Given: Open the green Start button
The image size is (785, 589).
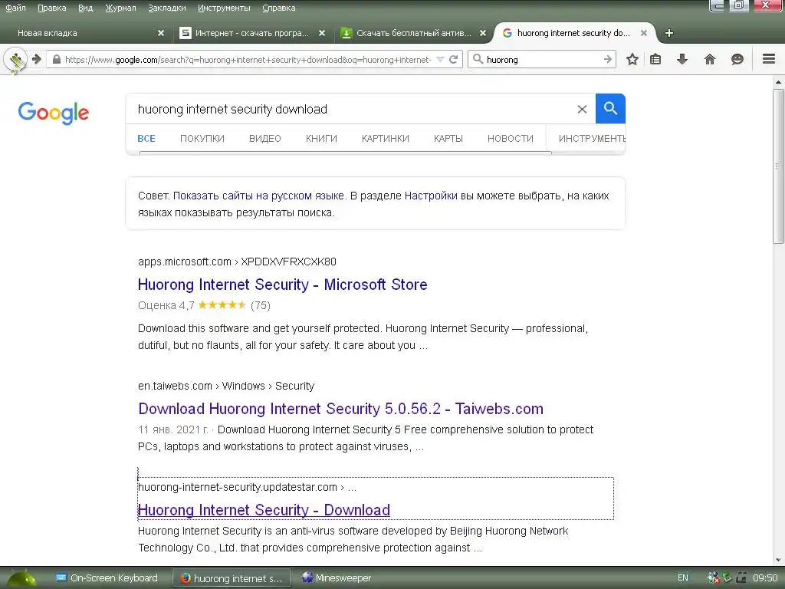Looking at the screenshot, I should pyautogui.click(x=21, y=578).
